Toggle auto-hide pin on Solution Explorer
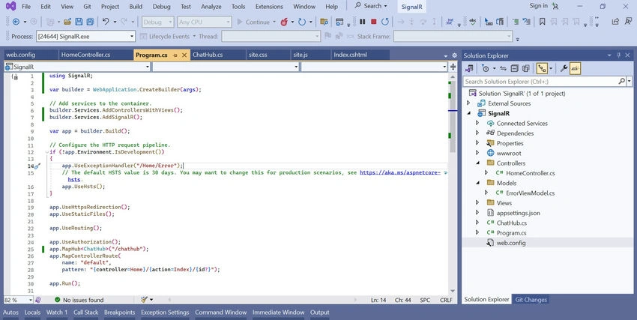This screenshot has height=320, width=637. 619,55
